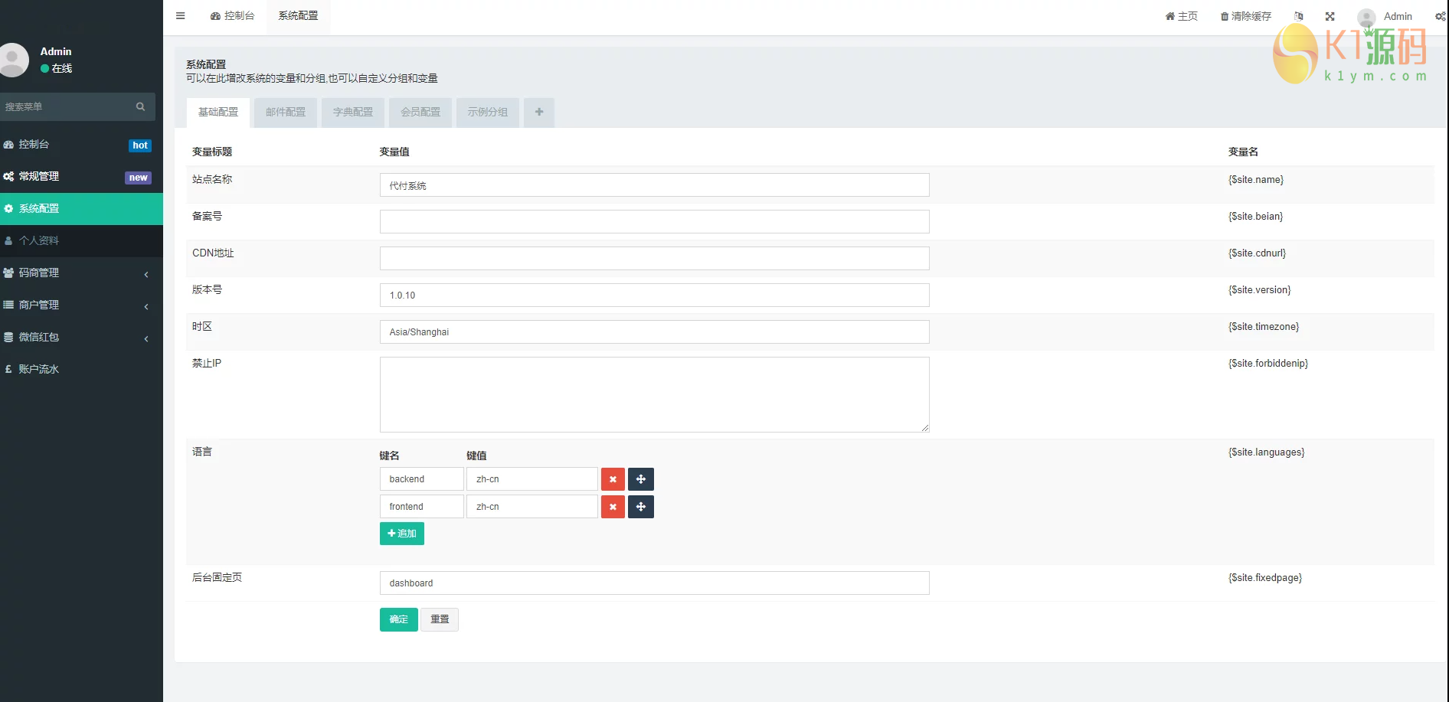Toggle the sidebar with the hamburger icon
Screen dimensions: 1449x702
click(180, 15)
